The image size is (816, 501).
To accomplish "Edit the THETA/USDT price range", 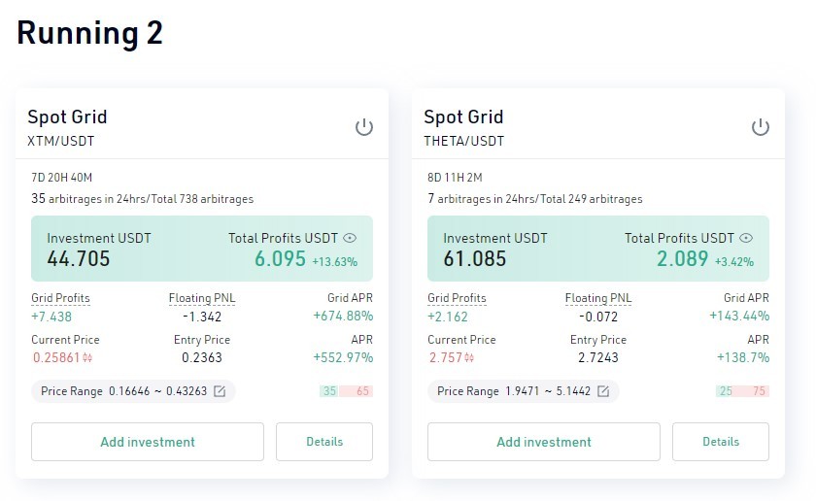I will 603,391.
